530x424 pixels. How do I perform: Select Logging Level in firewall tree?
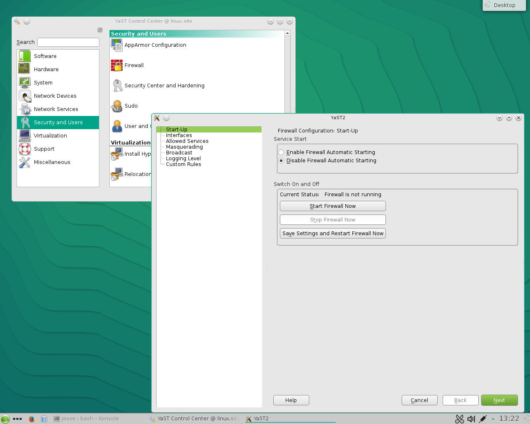(x=183, y=158)
